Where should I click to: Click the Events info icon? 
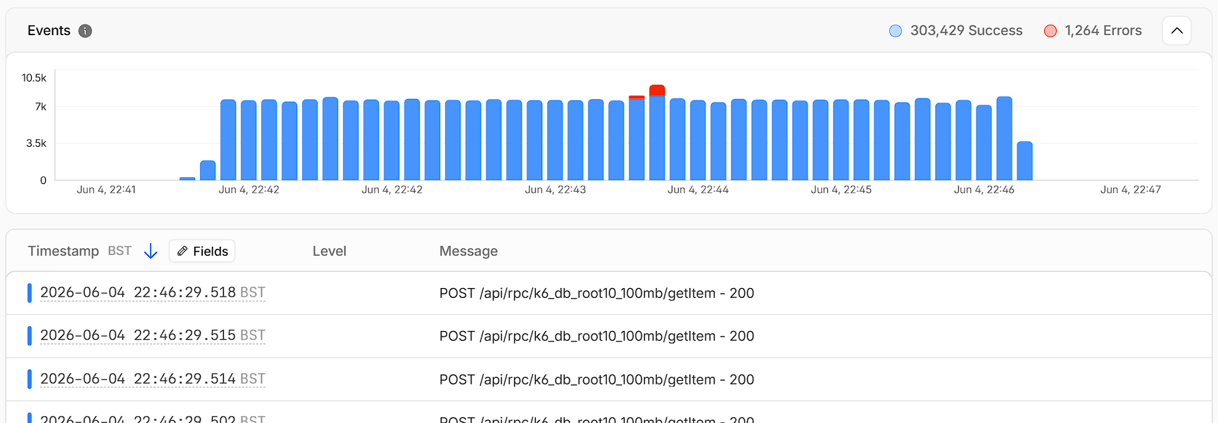(x=85, y=31)
